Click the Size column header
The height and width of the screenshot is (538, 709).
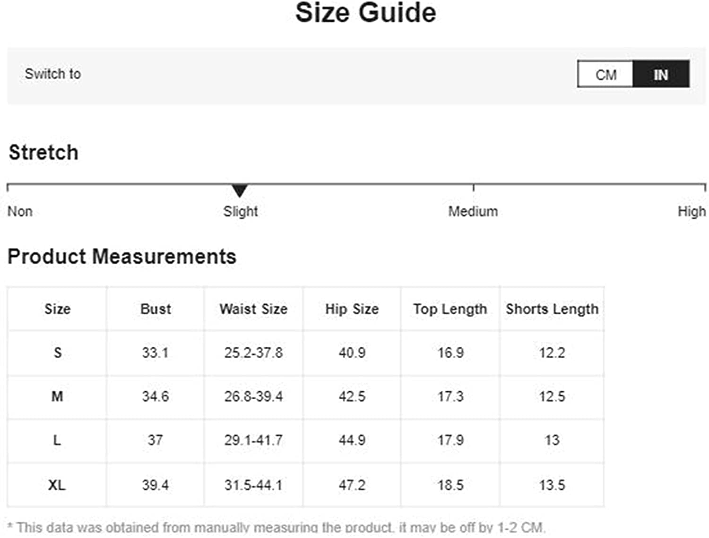pos(57,309)
